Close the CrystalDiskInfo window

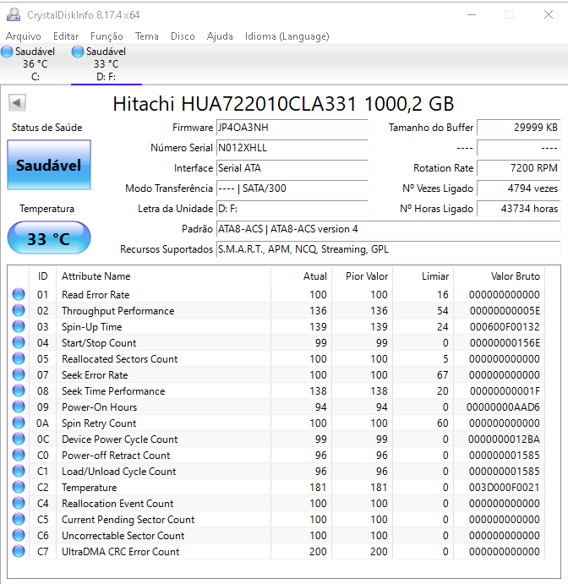tap(549, 14)
